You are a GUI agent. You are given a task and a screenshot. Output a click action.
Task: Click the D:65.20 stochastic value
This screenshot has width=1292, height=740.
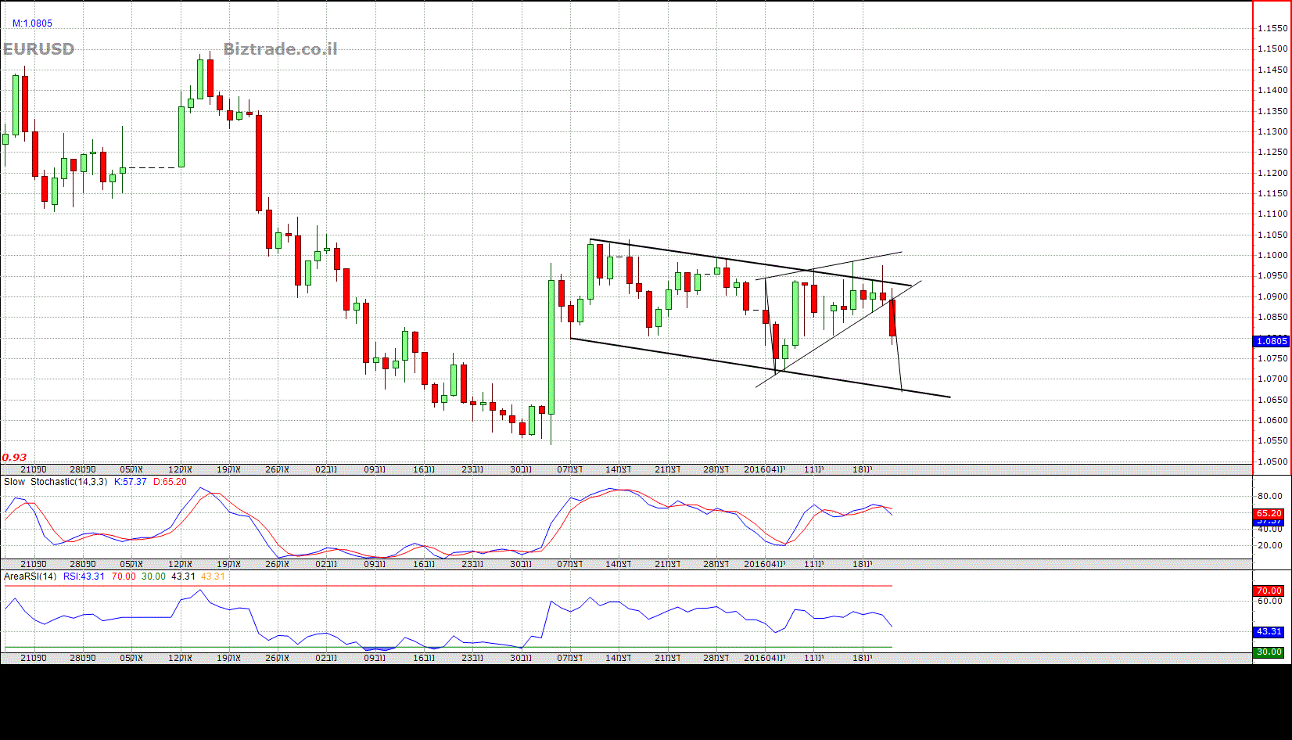pyautogui.click(x=170, y=482)
